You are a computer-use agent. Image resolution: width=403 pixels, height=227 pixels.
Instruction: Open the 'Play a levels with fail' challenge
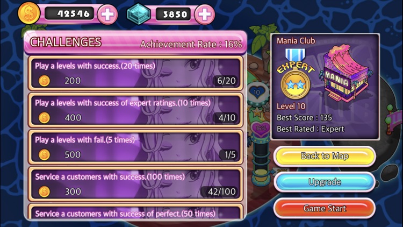(135, 147)
